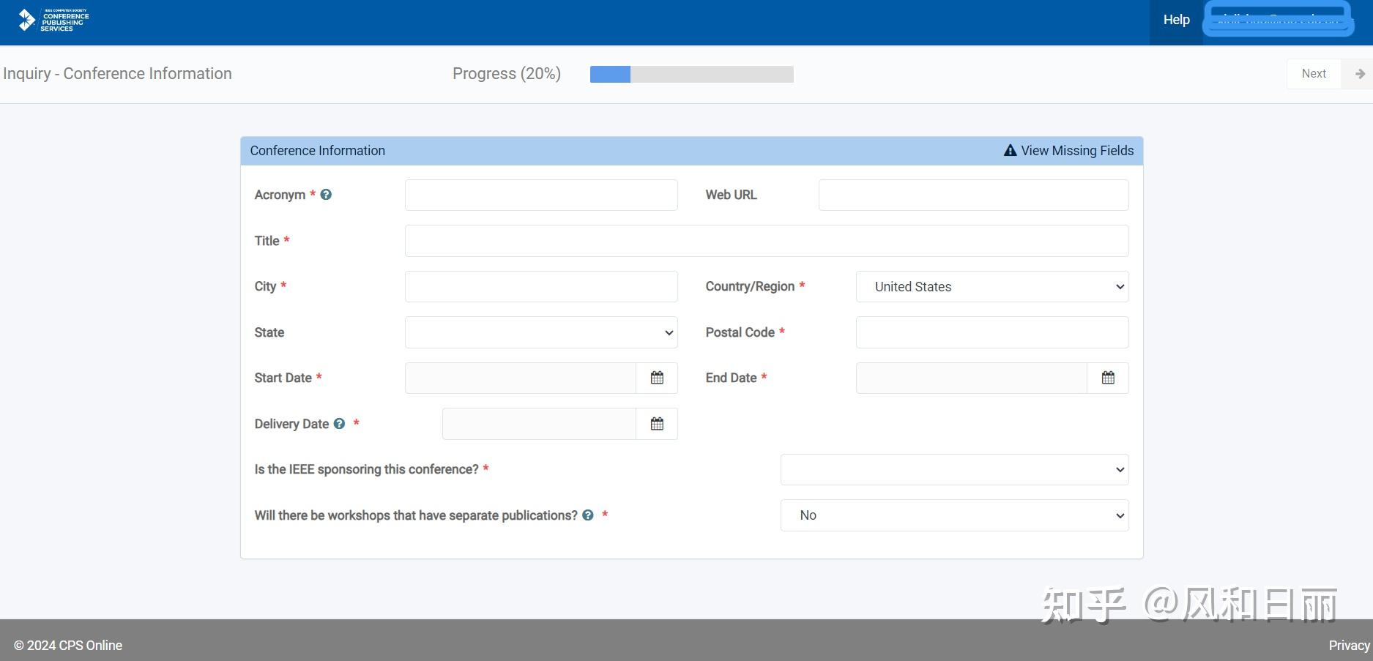Click the 'Conference Information' panel header text
1373x661 pixels.
317,151
